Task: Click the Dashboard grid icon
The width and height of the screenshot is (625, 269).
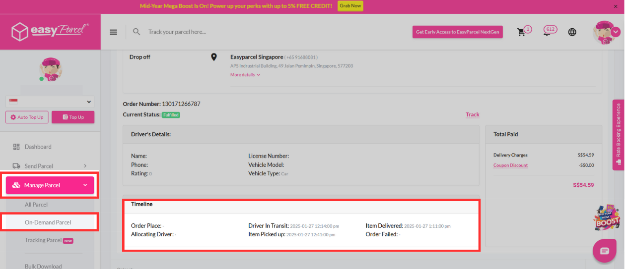Action: [16, 147]
